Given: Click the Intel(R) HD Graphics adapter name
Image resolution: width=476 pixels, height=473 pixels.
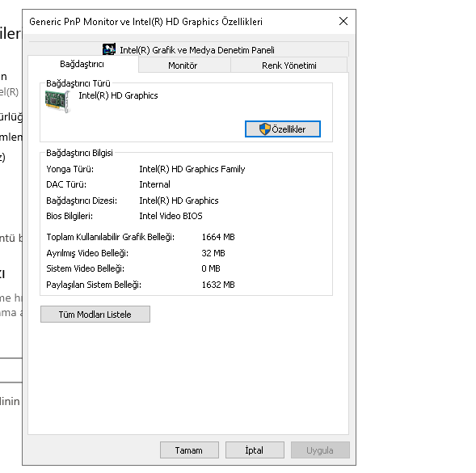Looking at the screenshot, I should click(118, 95).
